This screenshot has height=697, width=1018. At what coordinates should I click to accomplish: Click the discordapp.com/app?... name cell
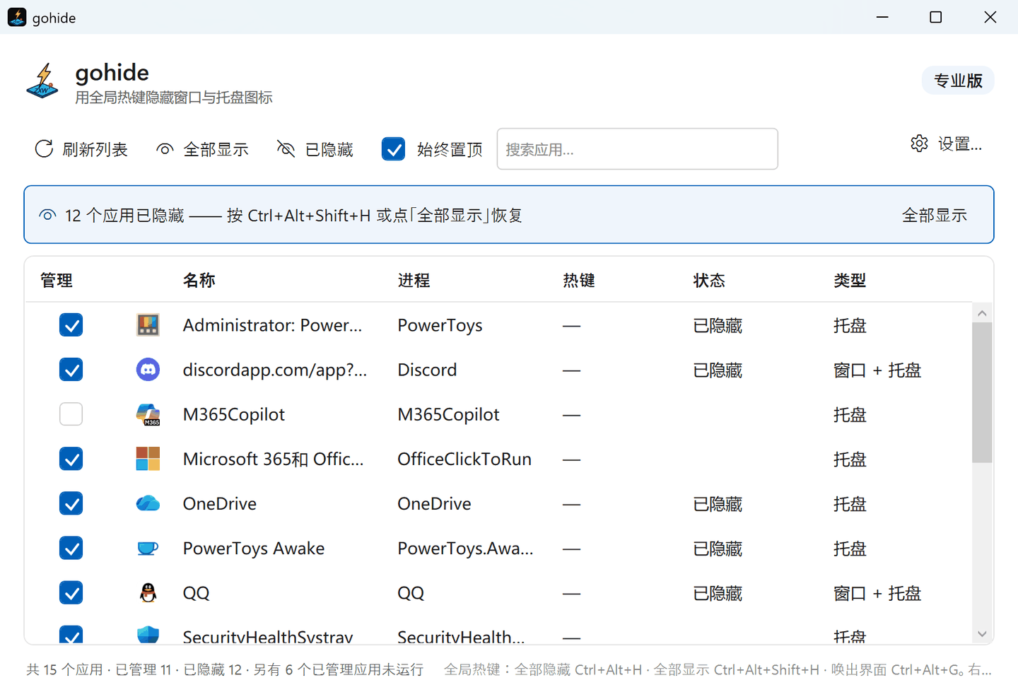(x=275, y=370)
